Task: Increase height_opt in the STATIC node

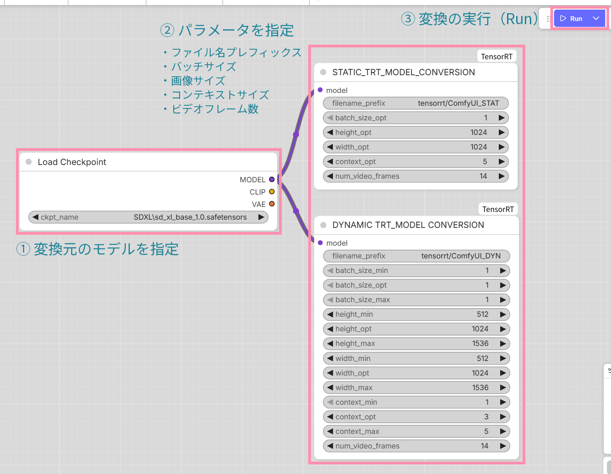Action: [x=502, y=133]
